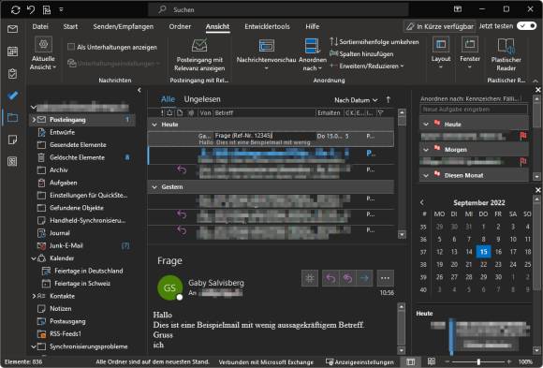
Task: Switch to the Ordner tab
Action: [x=180, y=26]
